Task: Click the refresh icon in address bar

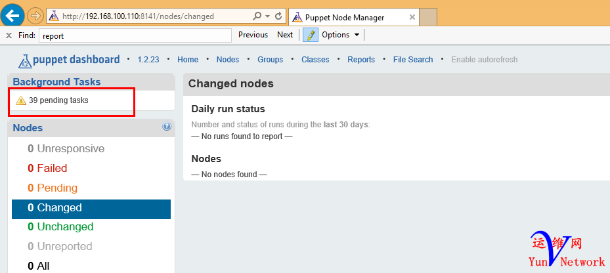Action: [279, 16]
